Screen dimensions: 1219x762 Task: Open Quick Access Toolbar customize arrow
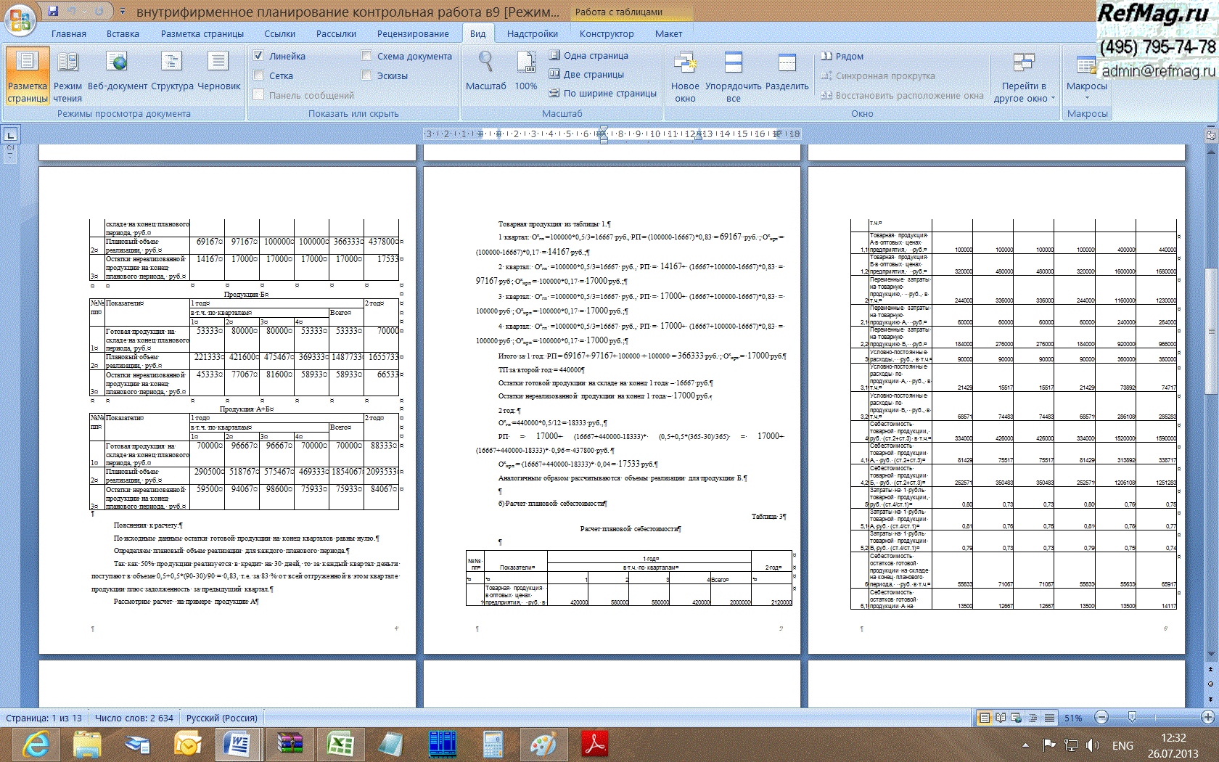123,12
